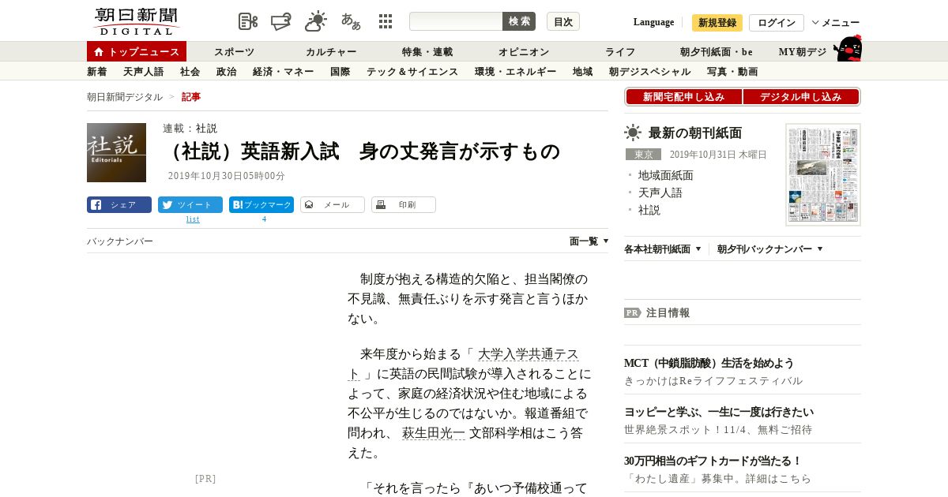The height and width of the screenshot is (497, 948).
Task: Click the ログイン login button
Action: click(777, 22)
